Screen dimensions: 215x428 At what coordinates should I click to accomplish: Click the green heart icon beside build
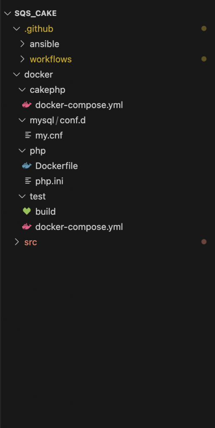(x=27, y=211)
